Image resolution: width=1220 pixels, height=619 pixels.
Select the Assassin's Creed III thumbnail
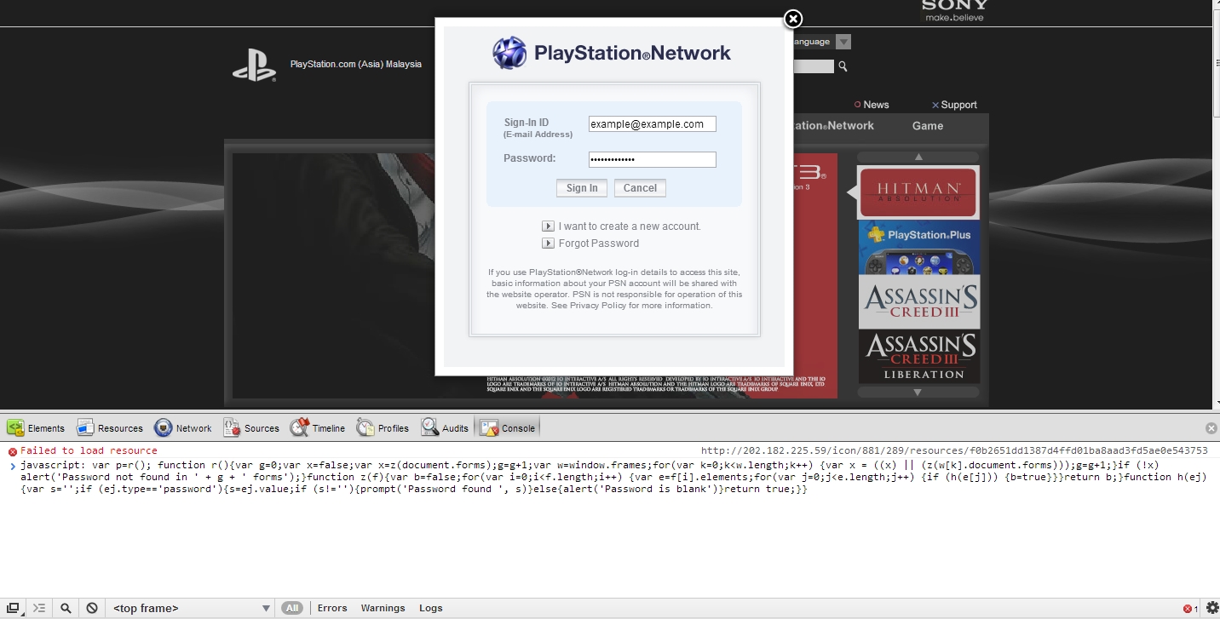click(x=919, y=301)
